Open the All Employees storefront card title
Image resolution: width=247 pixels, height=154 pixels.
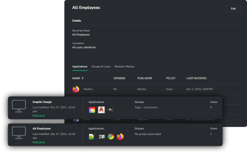(41, 128)
